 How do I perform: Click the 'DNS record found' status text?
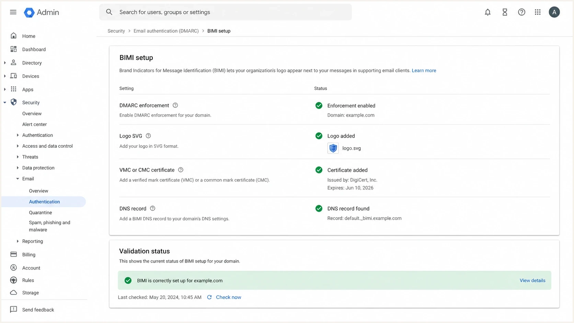coord(348,208)
